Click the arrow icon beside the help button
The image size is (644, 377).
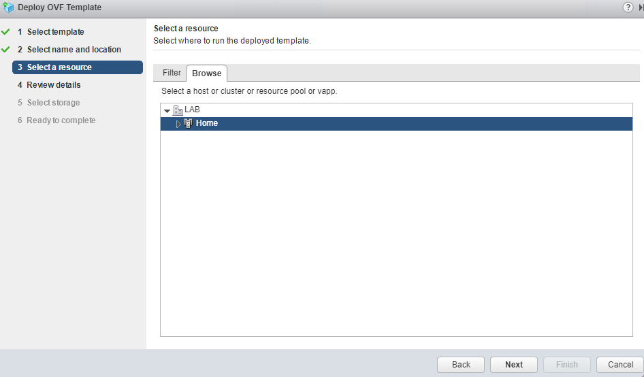coord(641,7)
